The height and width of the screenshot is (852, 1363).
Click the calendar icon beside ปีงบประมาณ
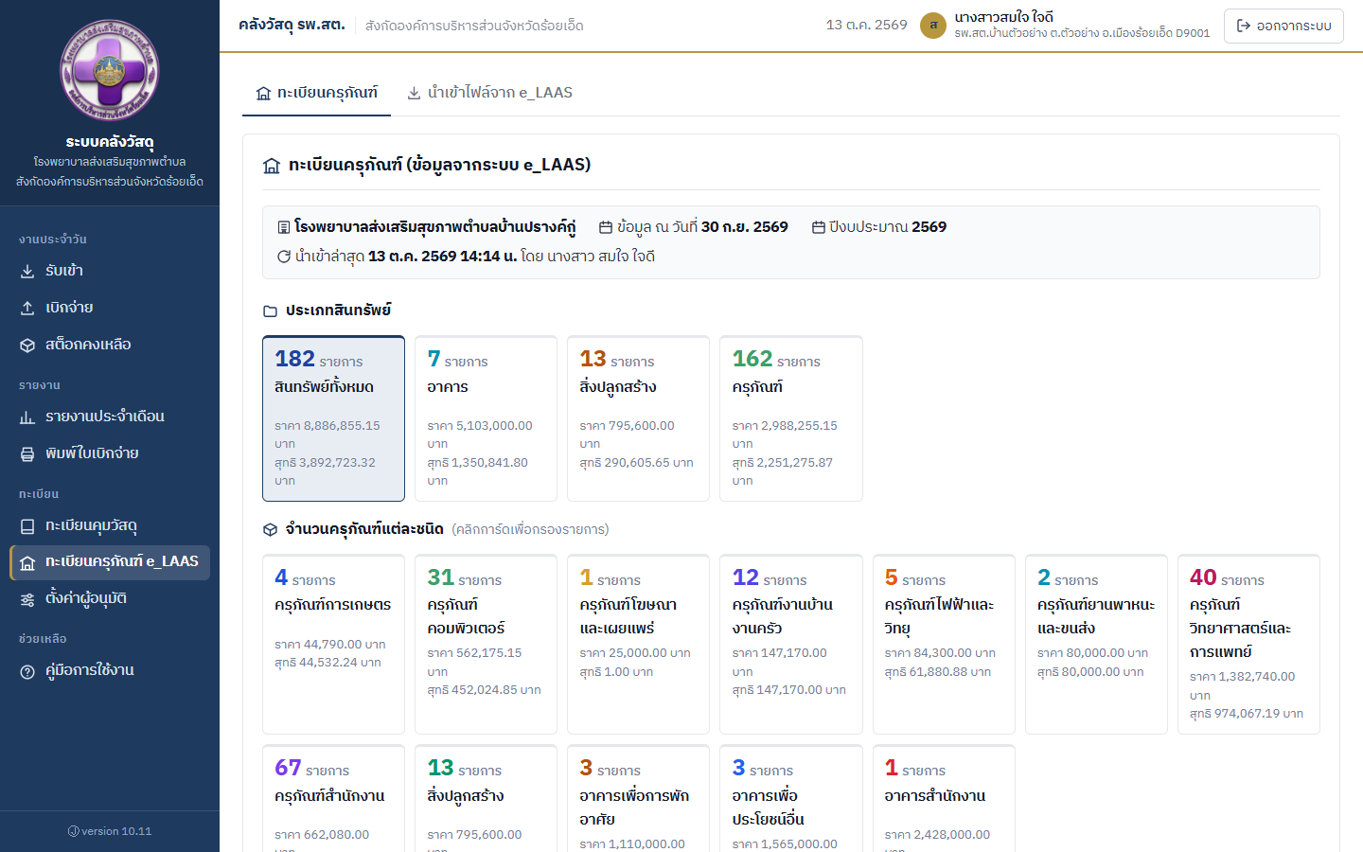(819, 227)
